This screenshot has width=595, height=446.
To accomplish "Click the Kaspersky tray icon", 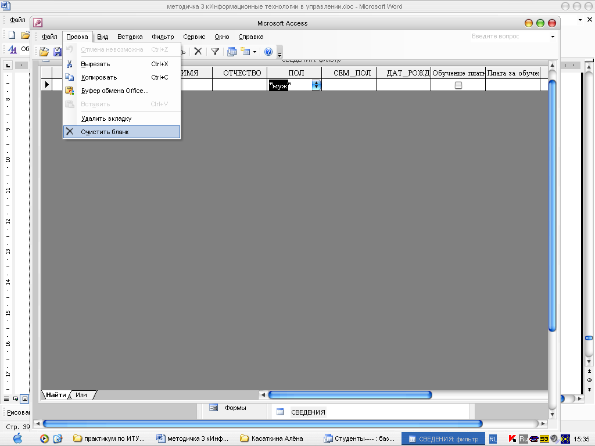I will (x=512, y=439).
